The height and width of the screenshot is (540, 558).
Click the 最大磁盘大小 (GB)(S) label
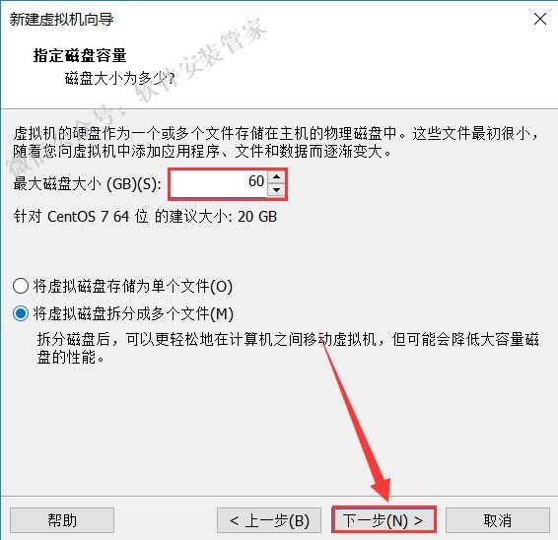pyautogui.click(x=87, y=184)
